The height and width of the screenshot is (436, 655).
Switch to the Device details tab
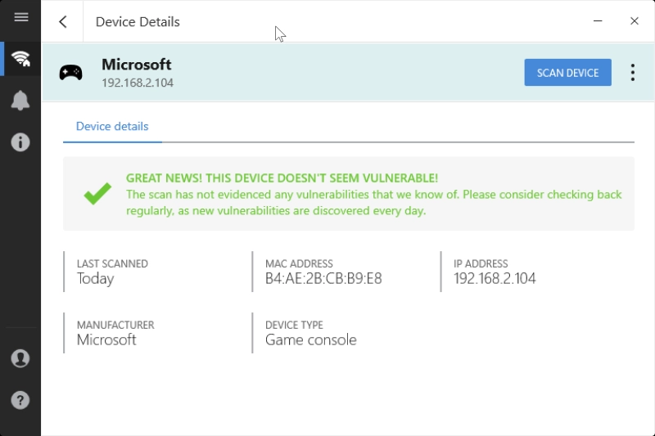point(112,127)
